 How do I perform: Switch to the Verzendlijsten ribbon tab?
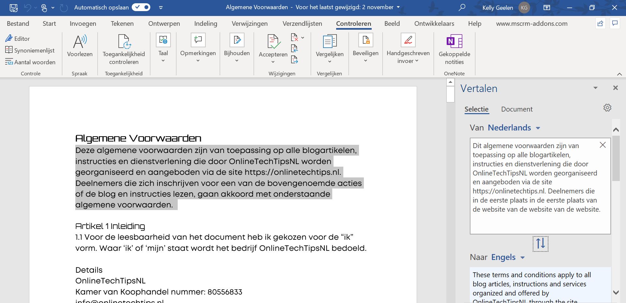[x=302, y=23]
